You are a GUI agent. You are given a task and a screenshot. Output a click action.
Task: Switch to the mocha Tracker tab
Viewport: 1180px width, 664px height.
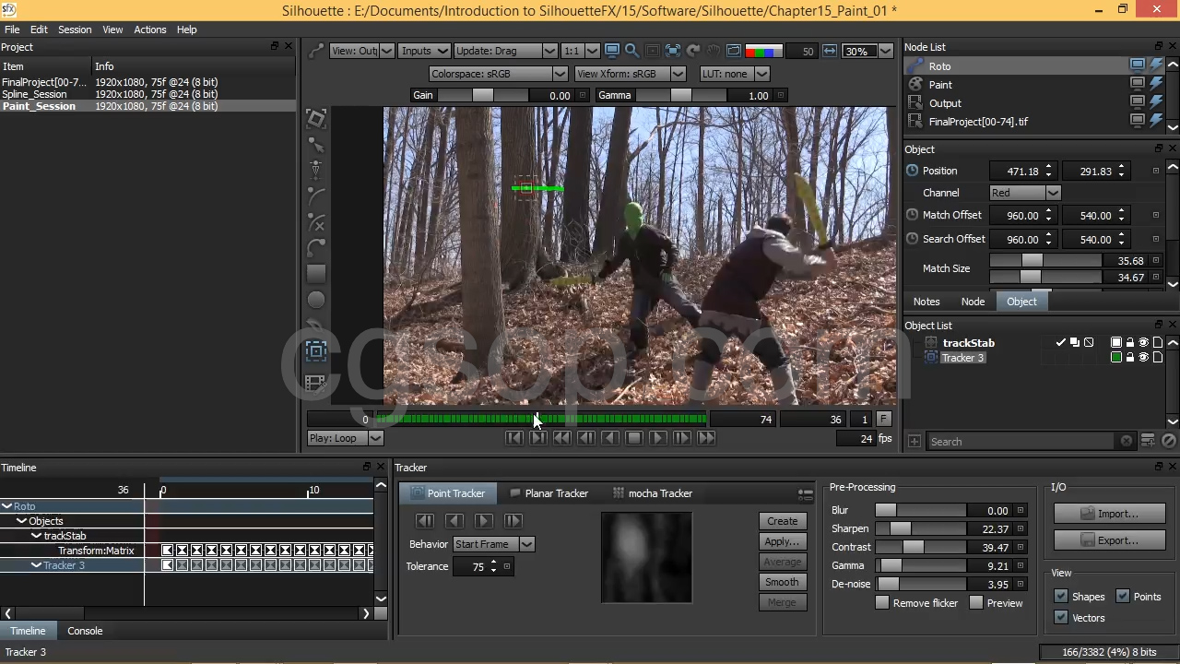point(653,493)
